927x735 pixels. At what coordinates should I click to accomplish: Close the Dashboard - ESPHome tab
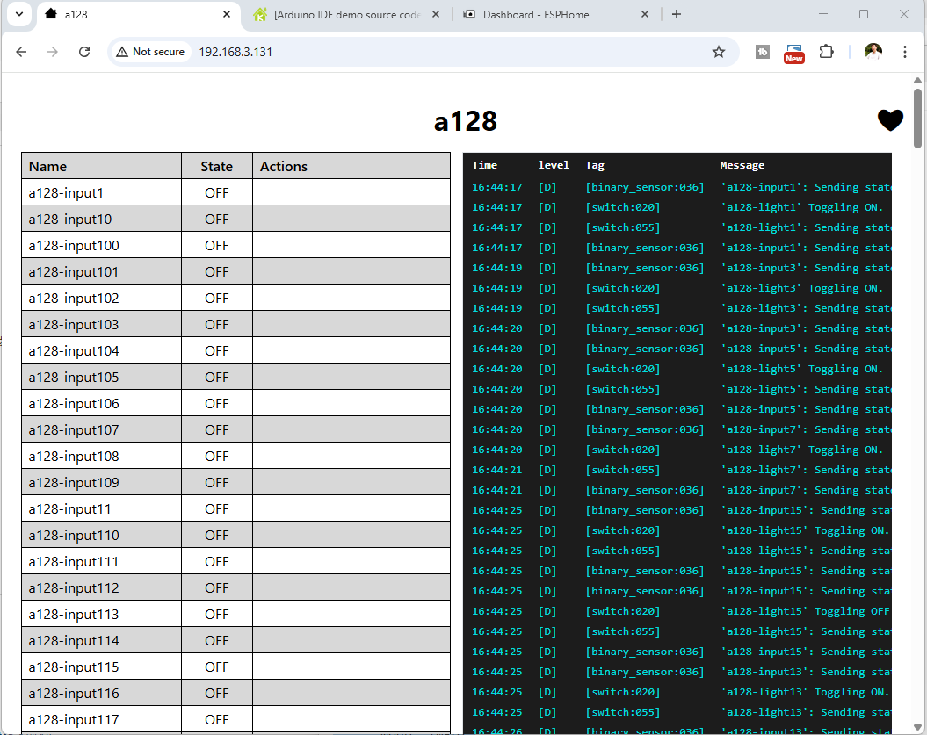(x=645, y=15)
